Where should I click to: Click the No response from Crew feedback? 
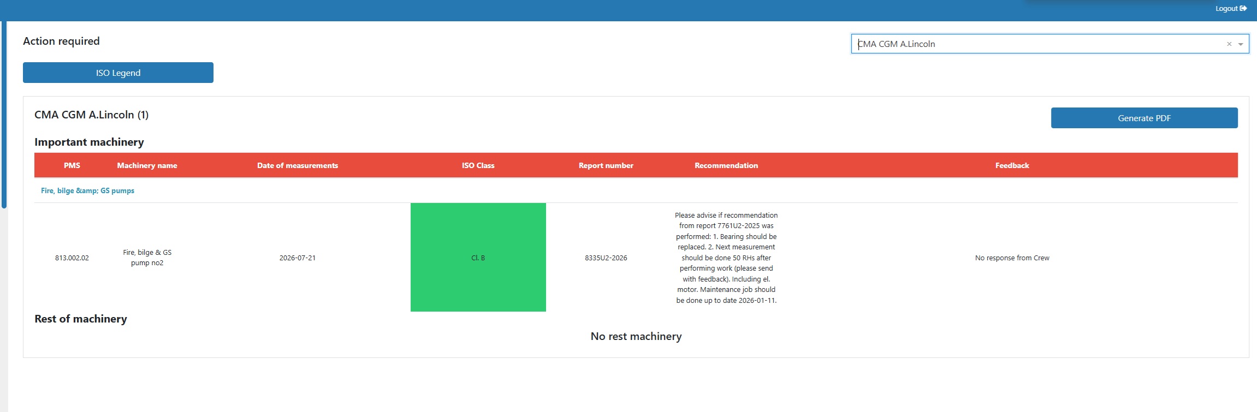[x=1012, y=258]
